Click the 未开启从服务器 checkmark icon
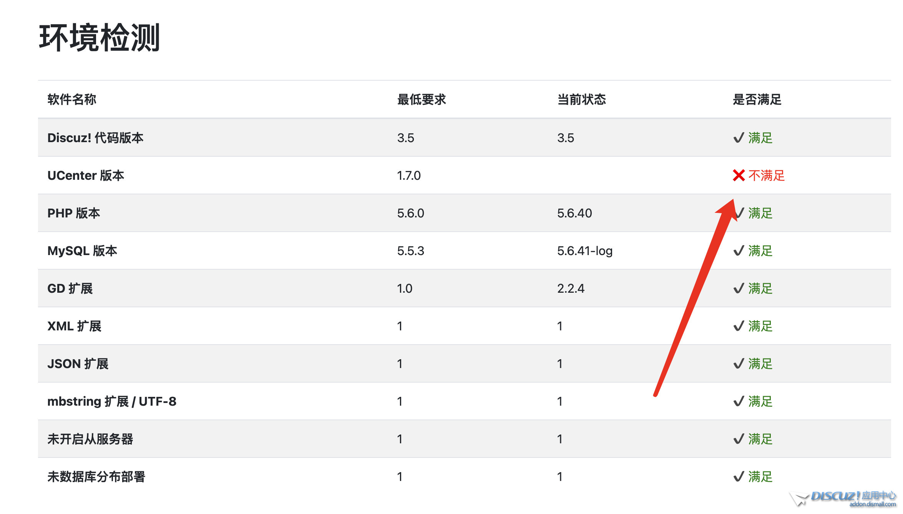 tap(738, 439)
